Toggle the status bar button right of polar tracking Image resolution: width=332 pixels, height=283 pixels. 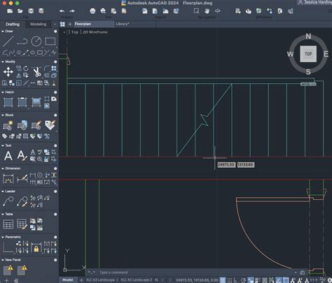coord(251,280)
